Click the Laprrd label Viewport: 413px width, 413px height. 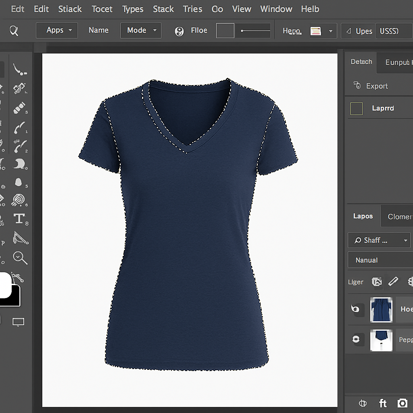(383, 108)
